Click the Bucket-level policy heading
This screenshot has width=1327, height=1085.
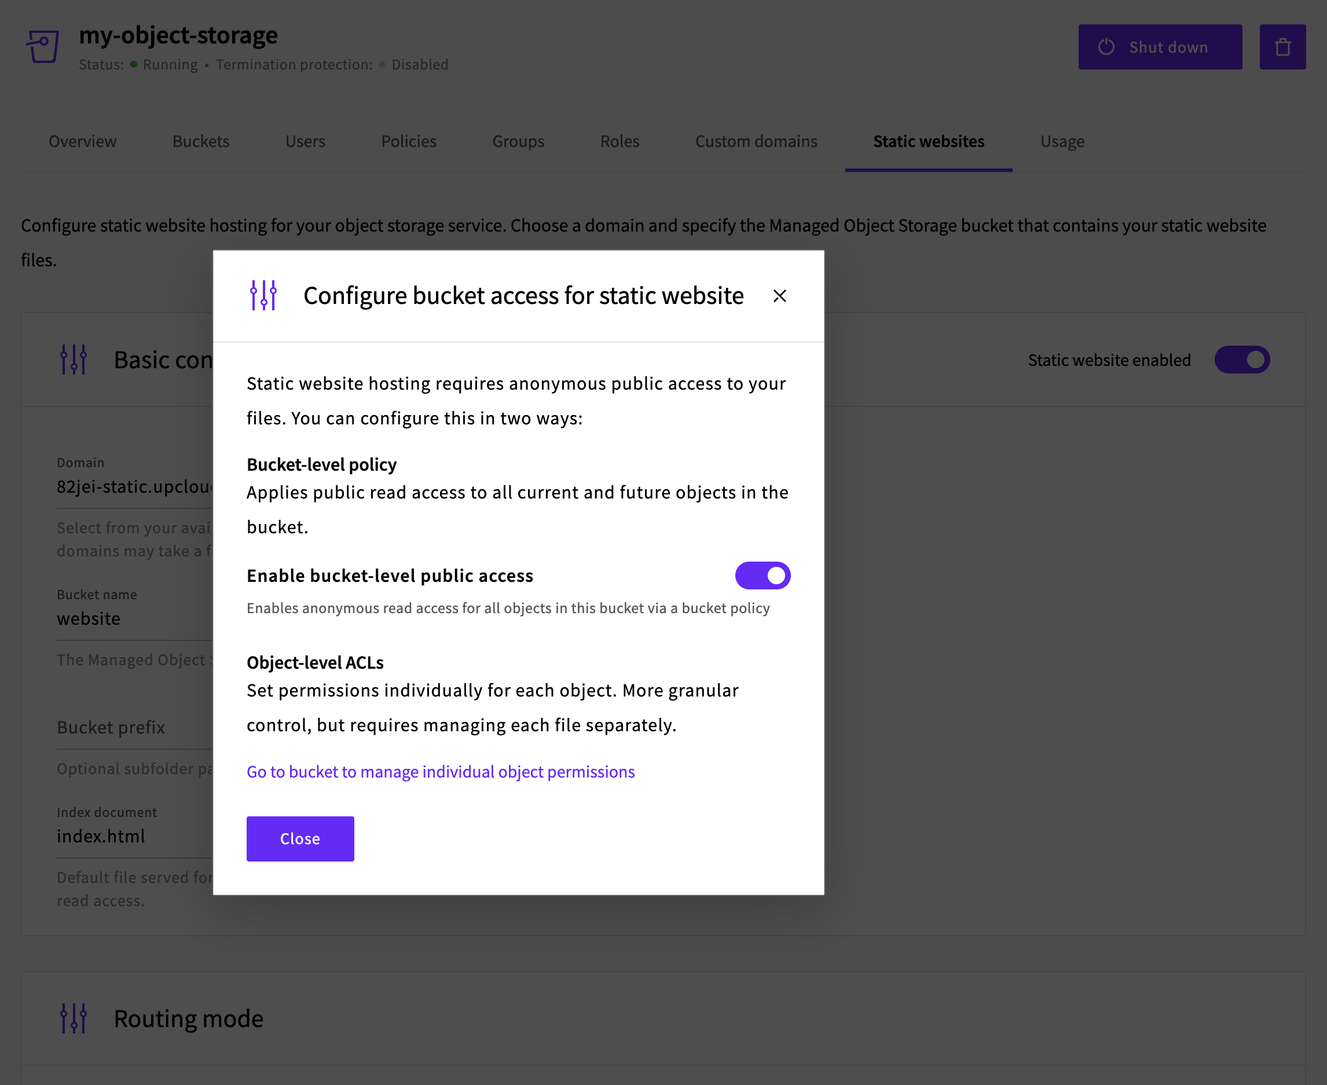click(321, 464)
